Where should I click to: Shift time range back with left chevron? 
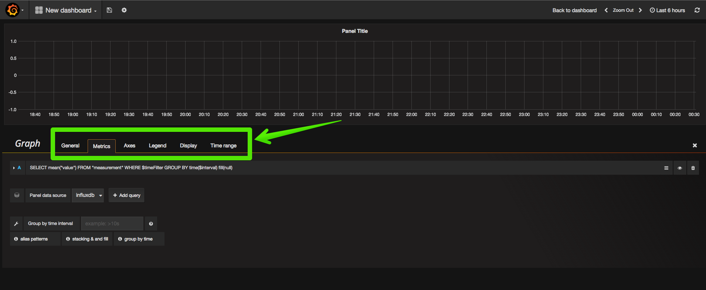[x=606, y=10]
